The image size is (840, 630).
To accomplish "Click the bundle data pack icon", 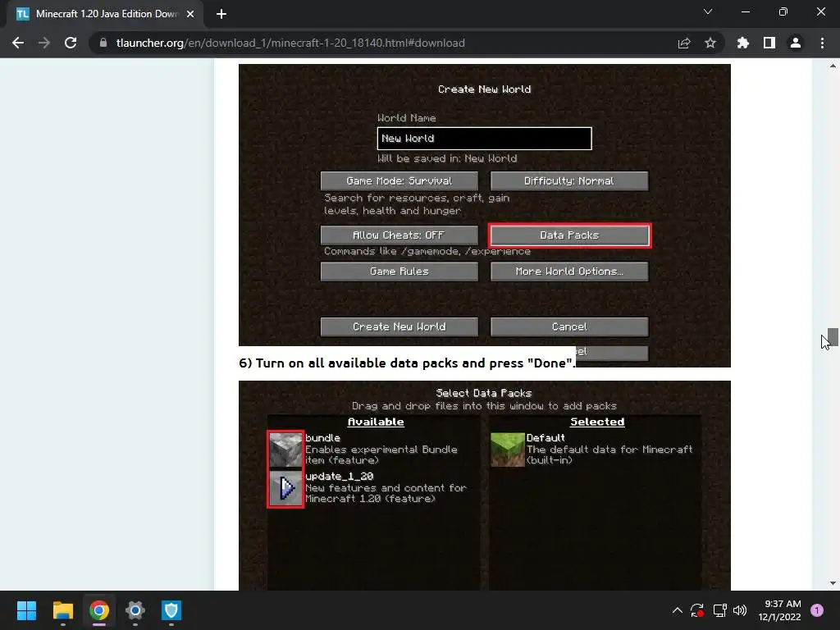I will point(285,450).
